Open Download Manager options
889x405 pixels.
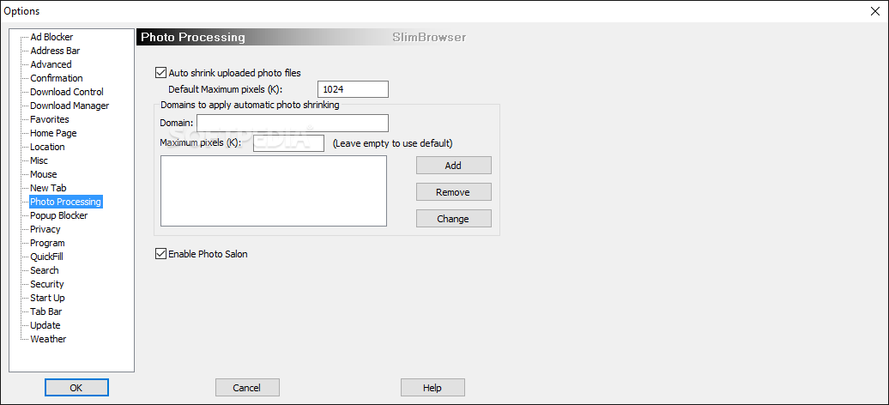(70, 106)
